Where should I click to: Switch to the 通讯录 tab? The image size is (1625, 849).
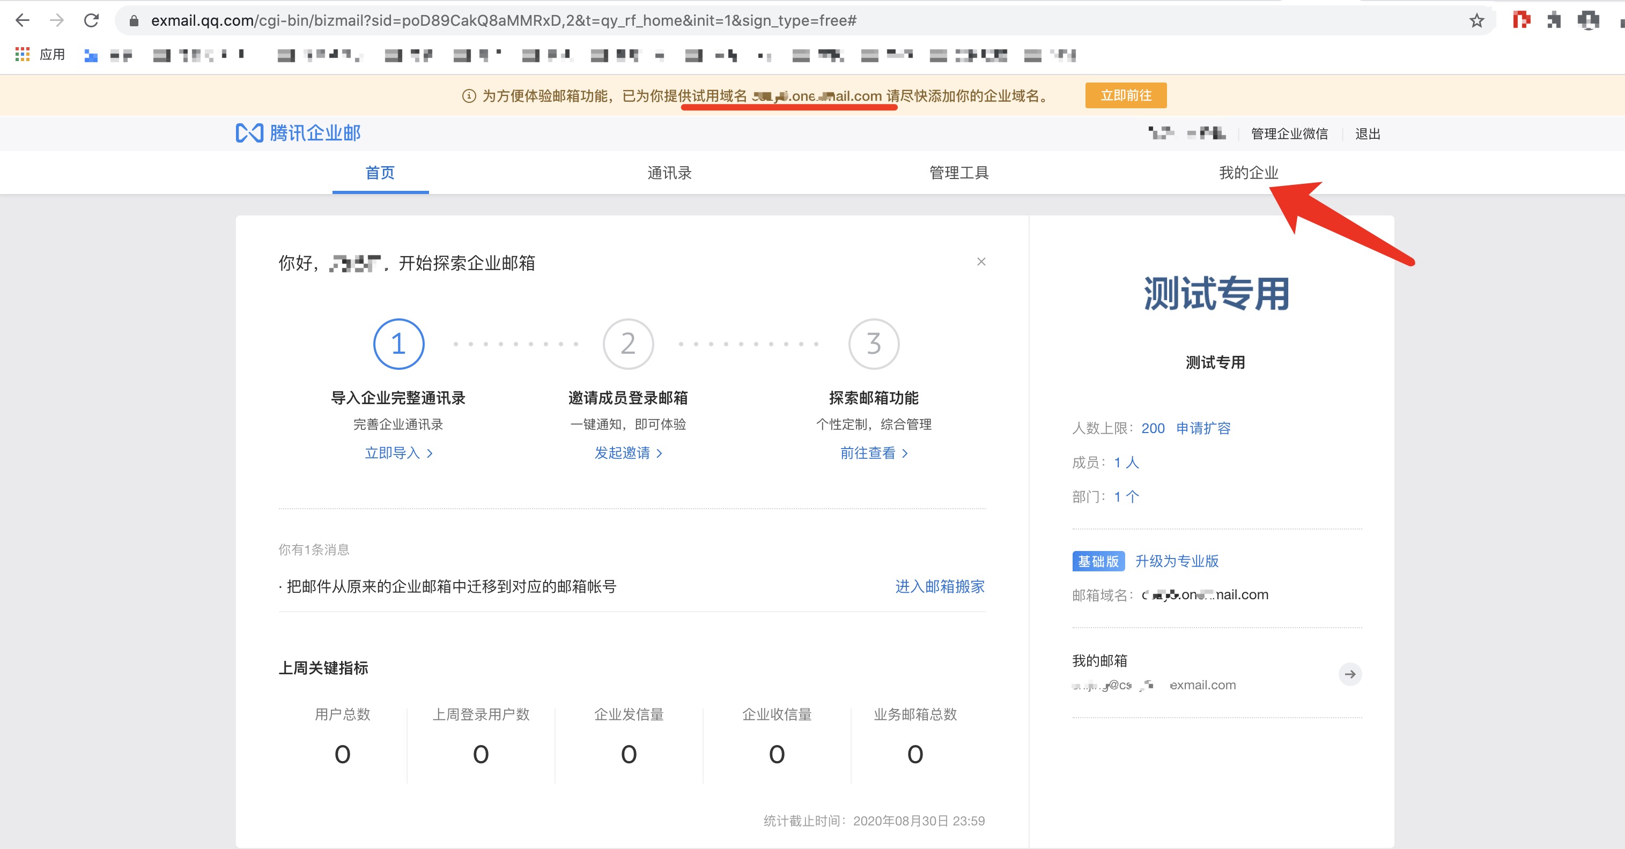click(x=669, y=173)
